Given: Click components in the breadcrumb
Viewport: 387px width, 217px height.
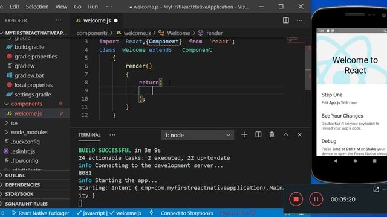Looking at the screenshot, I should point(92,33).
